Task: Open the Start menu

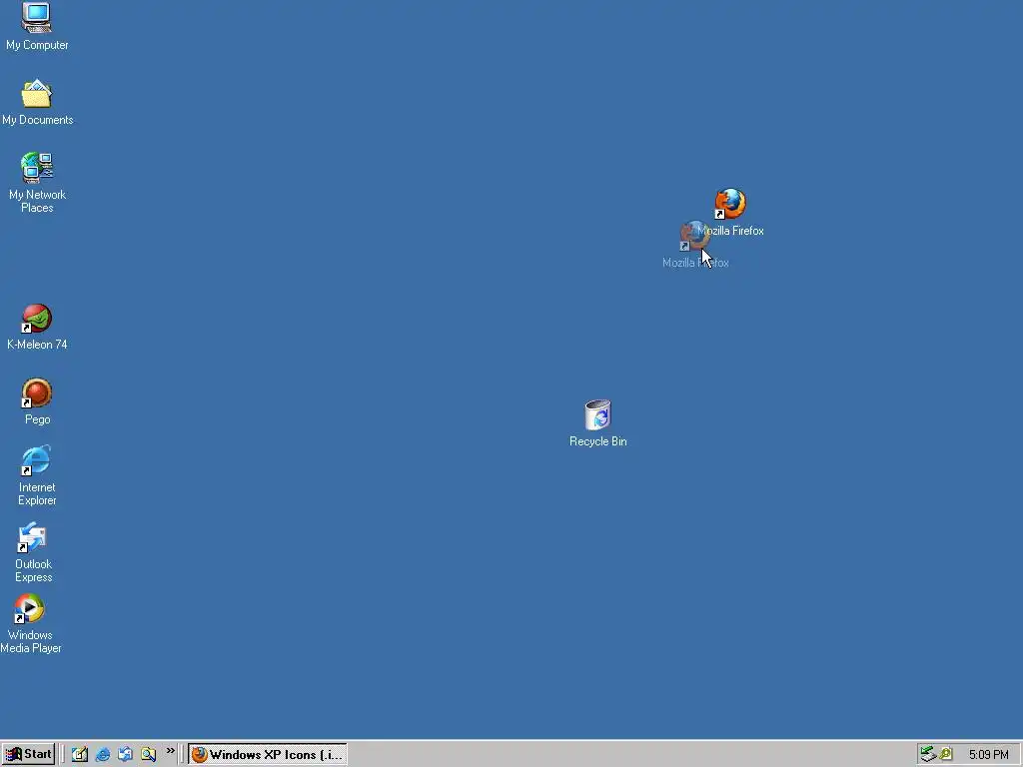Action: [28, 754]
